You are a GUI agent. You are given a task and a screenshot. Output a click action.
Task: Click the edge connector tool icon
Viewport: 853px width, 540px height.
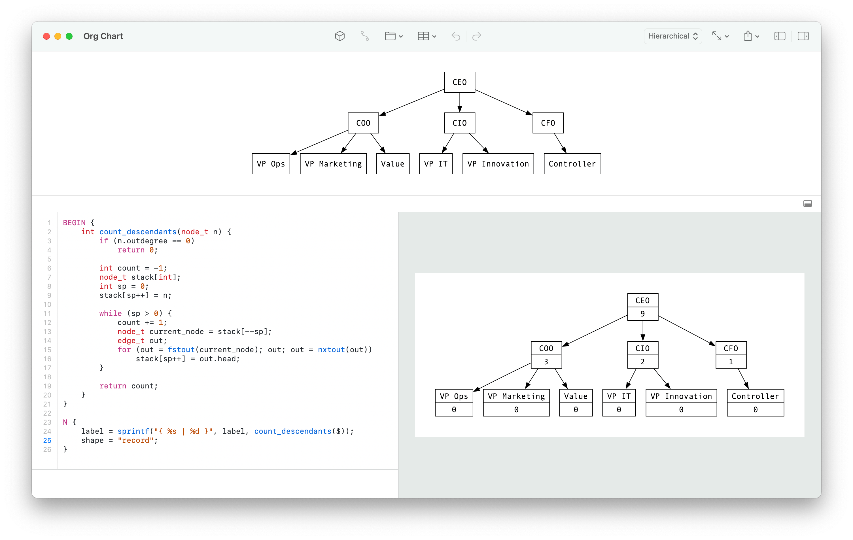[364, 36]
